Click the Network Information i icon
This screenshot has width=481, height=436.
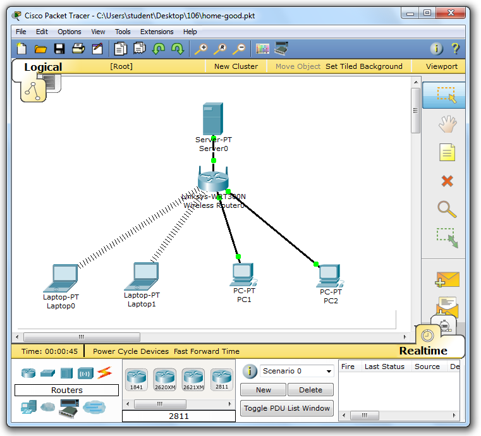tap(436, 49)
